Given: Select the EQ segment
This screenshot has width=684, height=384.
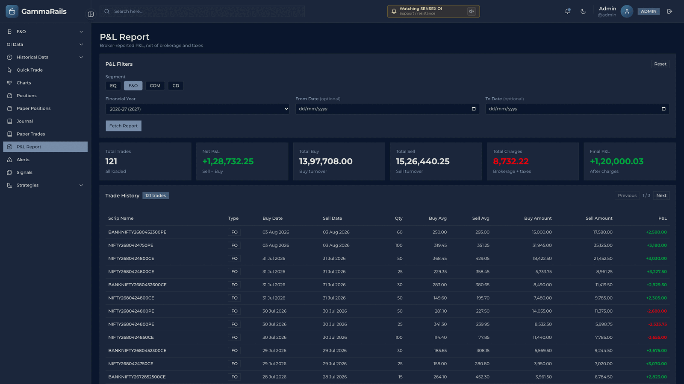Looking at the screenshot, I should tap(113, 86).
